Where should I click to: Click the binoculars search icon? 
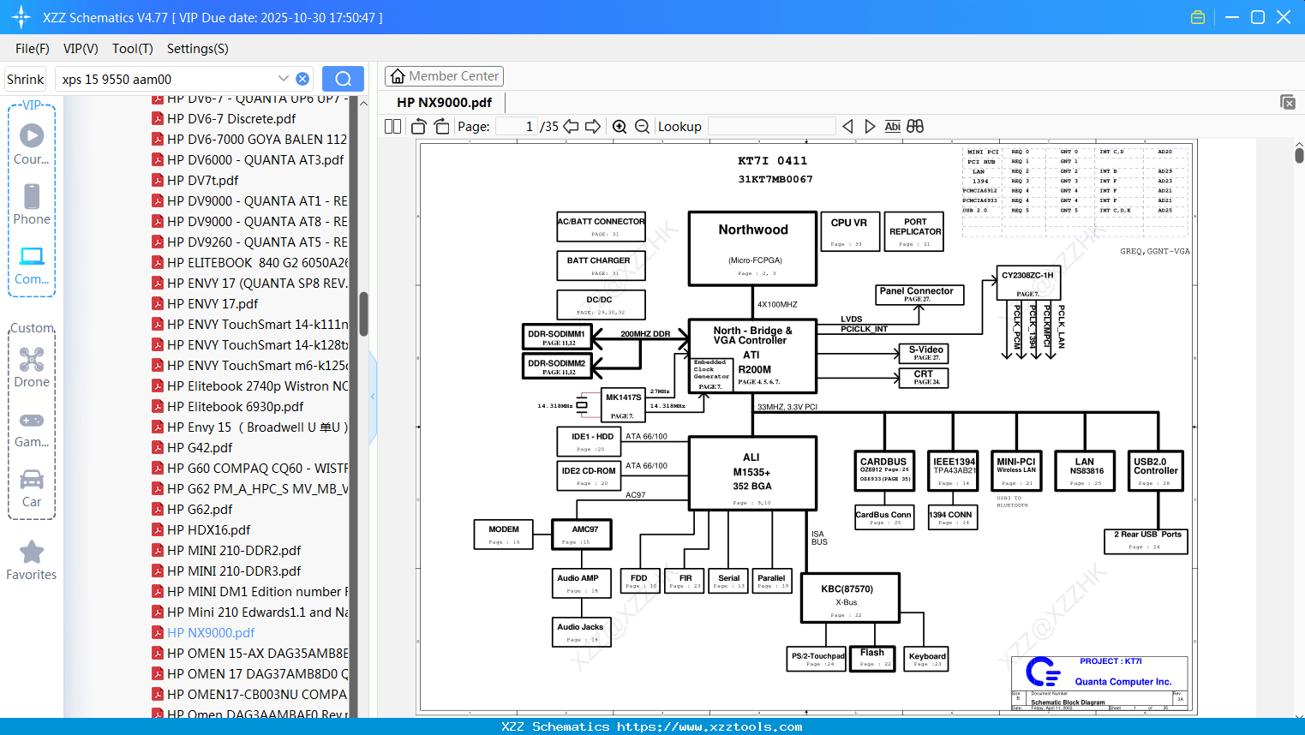click(915, 126)
